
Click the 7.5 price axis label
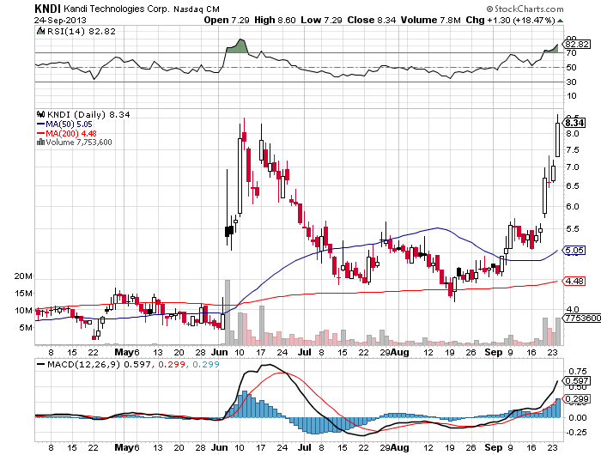(573, 150)
